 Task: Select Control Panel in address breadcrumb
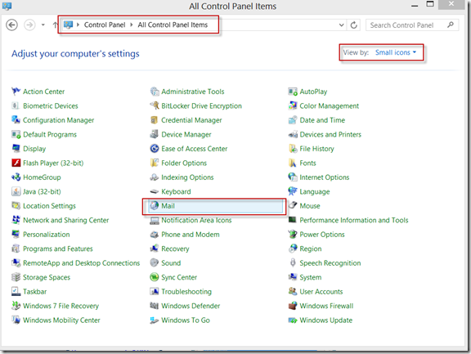[105, 25]
